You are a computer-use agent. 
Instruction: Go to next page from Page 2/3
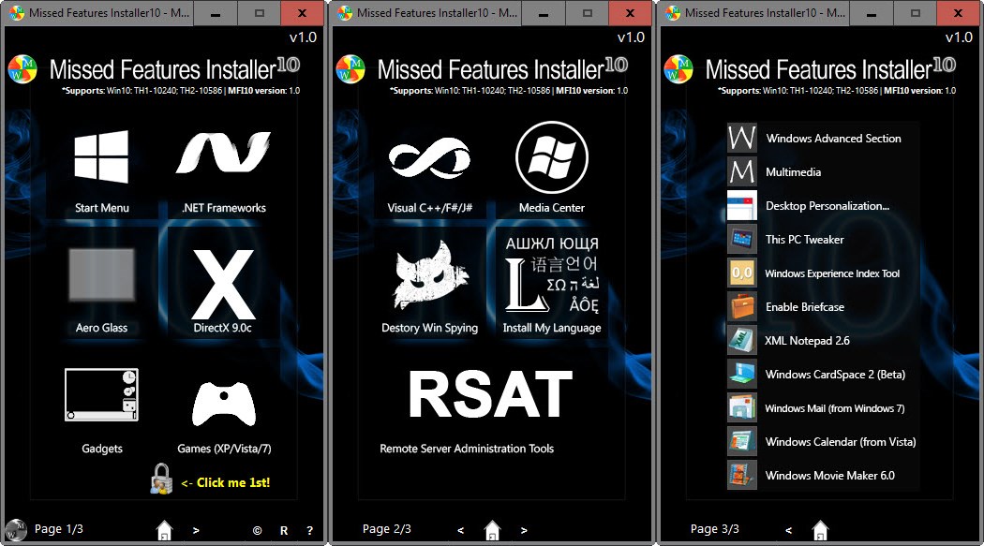[524, 530]
